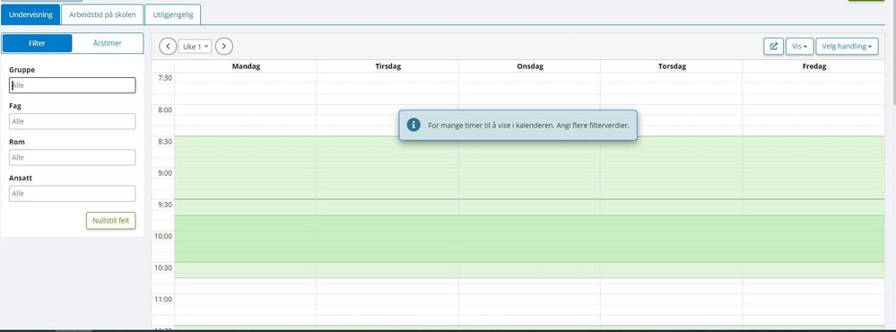Click the 8:30 time label
The image size is (896, 332).
[x=164, y=141]
